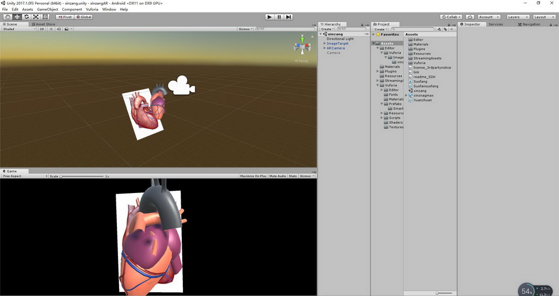
Task: Click the Collab button
Action: 451,17
